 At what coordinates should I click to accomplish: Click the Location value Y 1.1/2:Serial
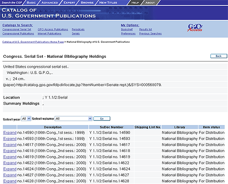tap(56, 97)
